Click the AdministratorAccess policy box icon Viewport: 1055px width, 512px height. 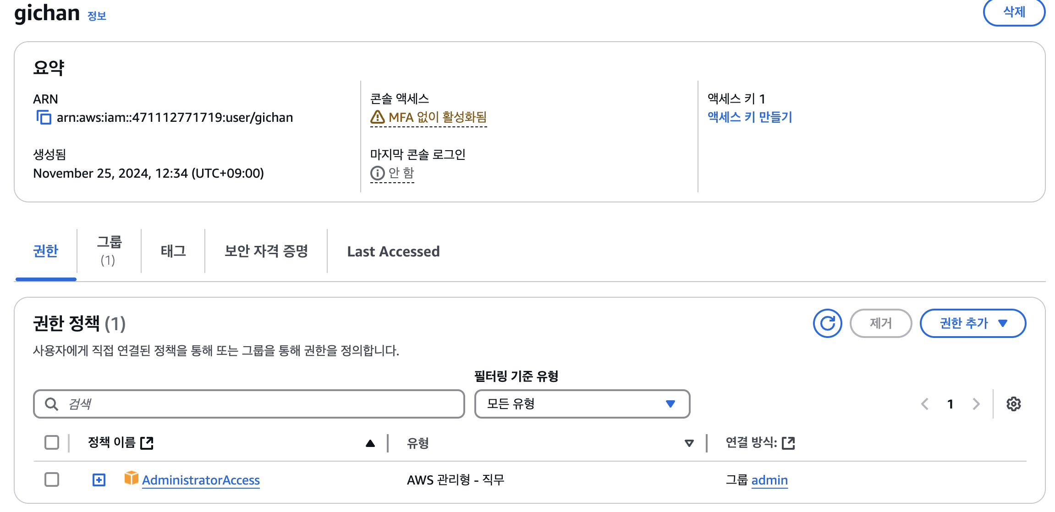click(131, 478)
